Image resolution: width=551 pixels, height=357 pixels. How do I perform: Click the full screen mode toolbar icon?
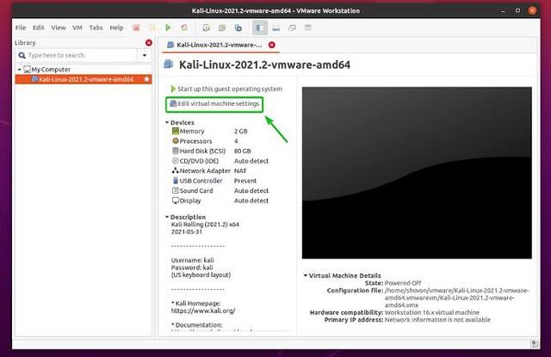coord(292,28)
